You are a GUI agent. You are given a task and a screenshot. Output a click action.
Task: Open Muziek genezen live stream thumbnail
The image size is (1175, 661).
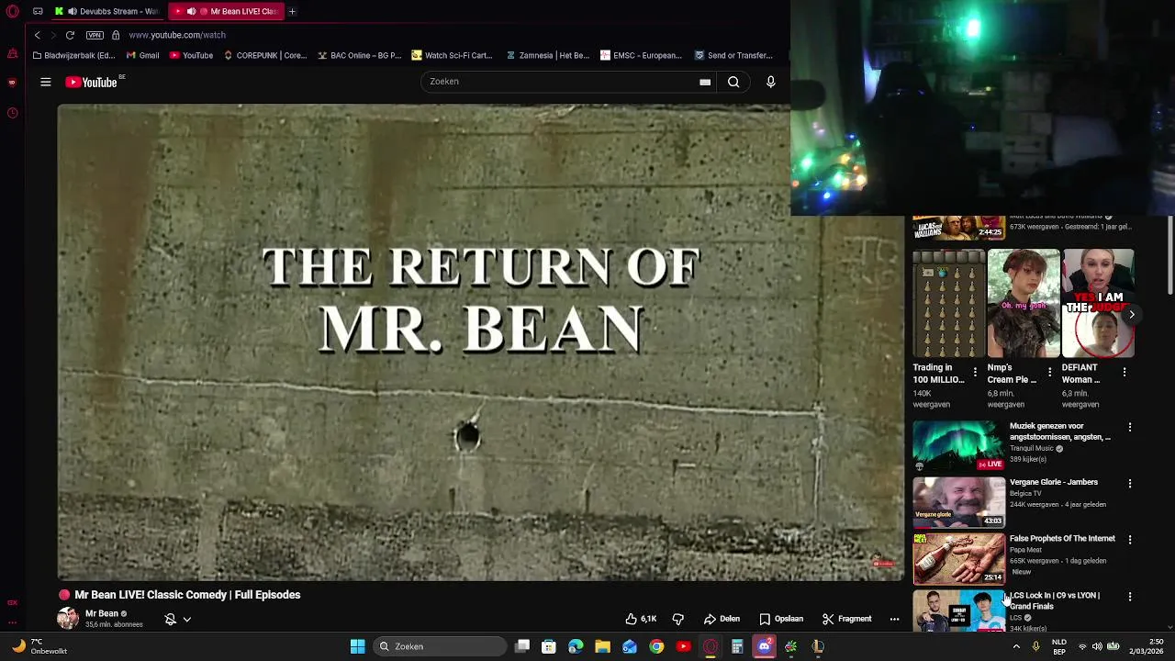pyautogui.click(x=958, y=445)
